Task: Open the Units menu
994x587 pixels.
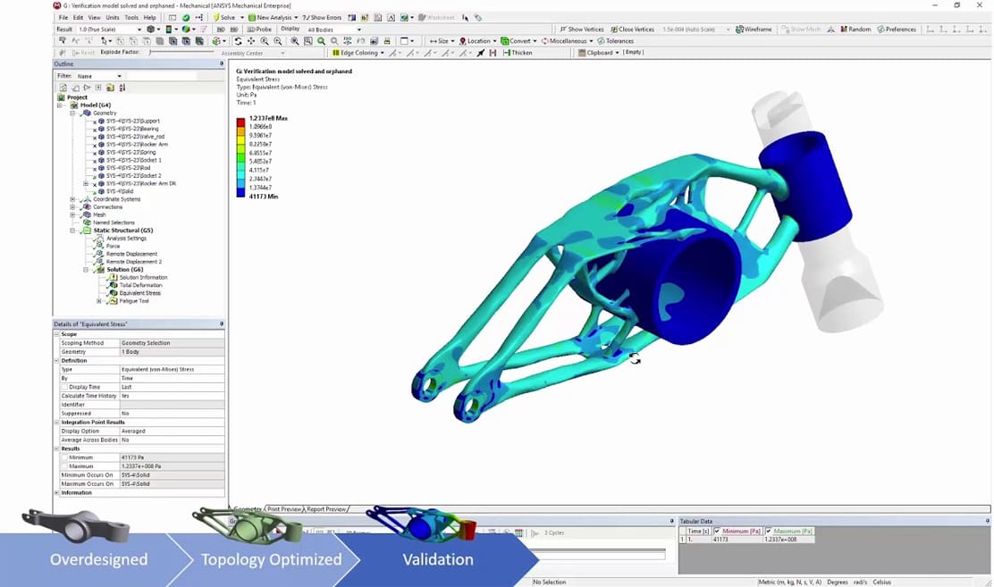Action: coord(113,18)
